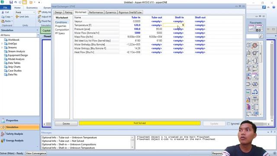Screen dimensions: 277x156
Task: Pick the blue recycle arrows palette icon
Action: [255, 92]
